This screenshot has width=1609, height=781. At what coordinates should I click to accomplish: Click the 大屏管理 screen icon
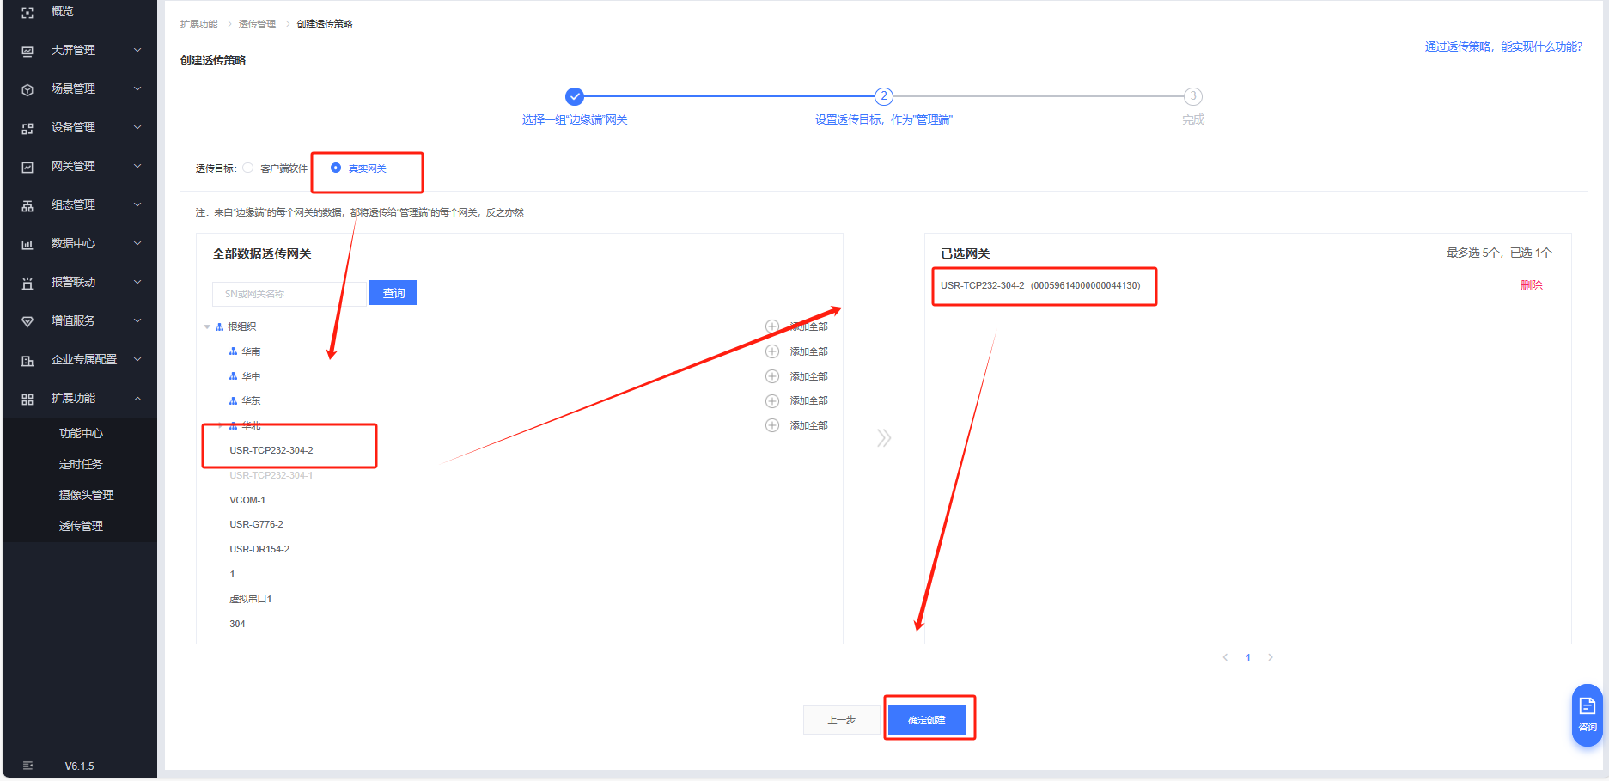27,51
